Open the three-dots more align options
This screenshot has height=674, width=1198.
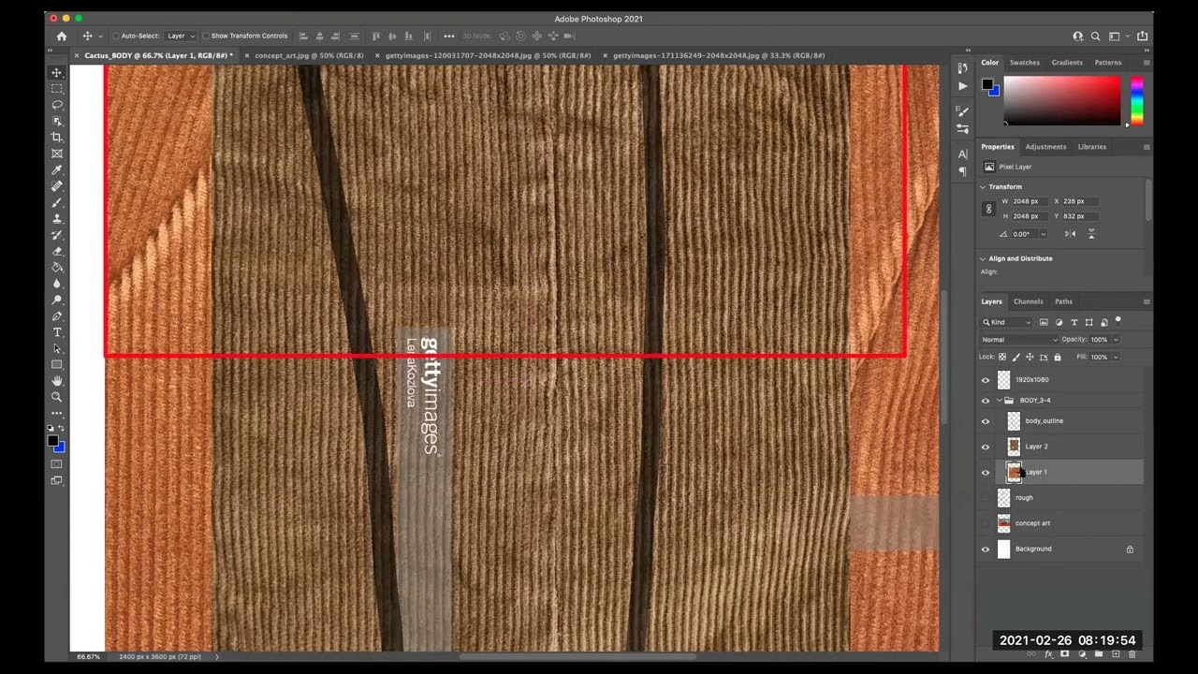(449, 36)
